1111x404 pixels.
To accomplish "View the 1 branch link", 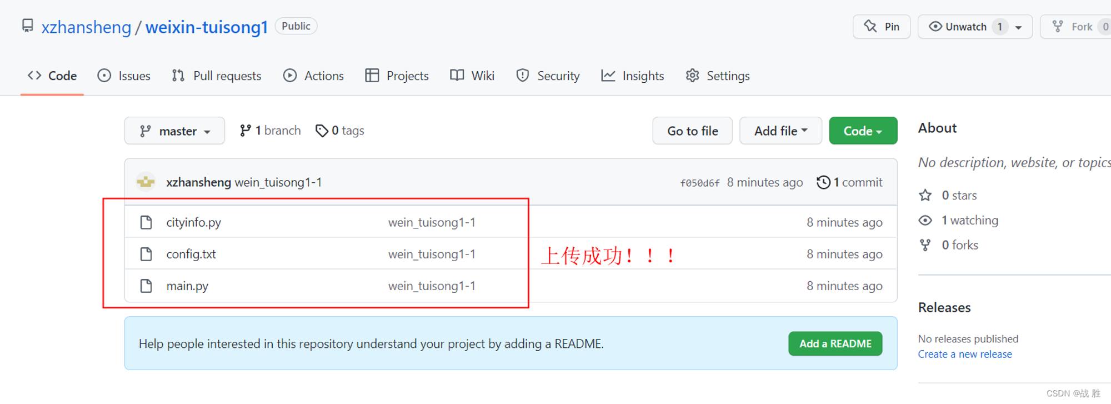I will [x=270, y=131].
